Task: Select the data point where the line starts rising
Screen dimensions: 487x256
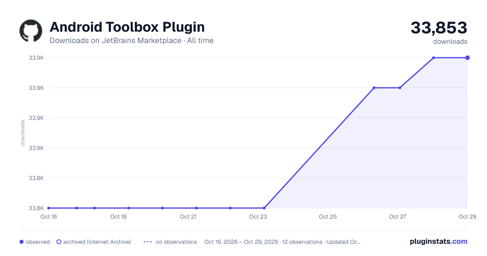Action: 264,208
